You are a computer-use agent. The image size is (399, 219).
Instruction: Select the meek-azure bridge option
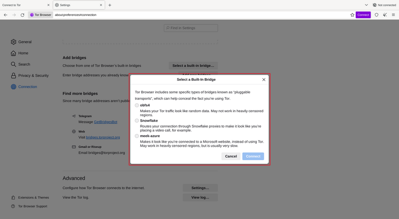pyautogui.click(x=137, y=136)
